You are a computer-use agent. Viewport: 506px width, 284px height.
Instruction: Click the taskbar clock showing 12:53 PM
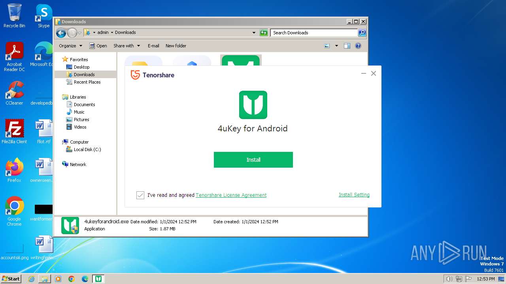pyautogui.click(x=485, y=279)
